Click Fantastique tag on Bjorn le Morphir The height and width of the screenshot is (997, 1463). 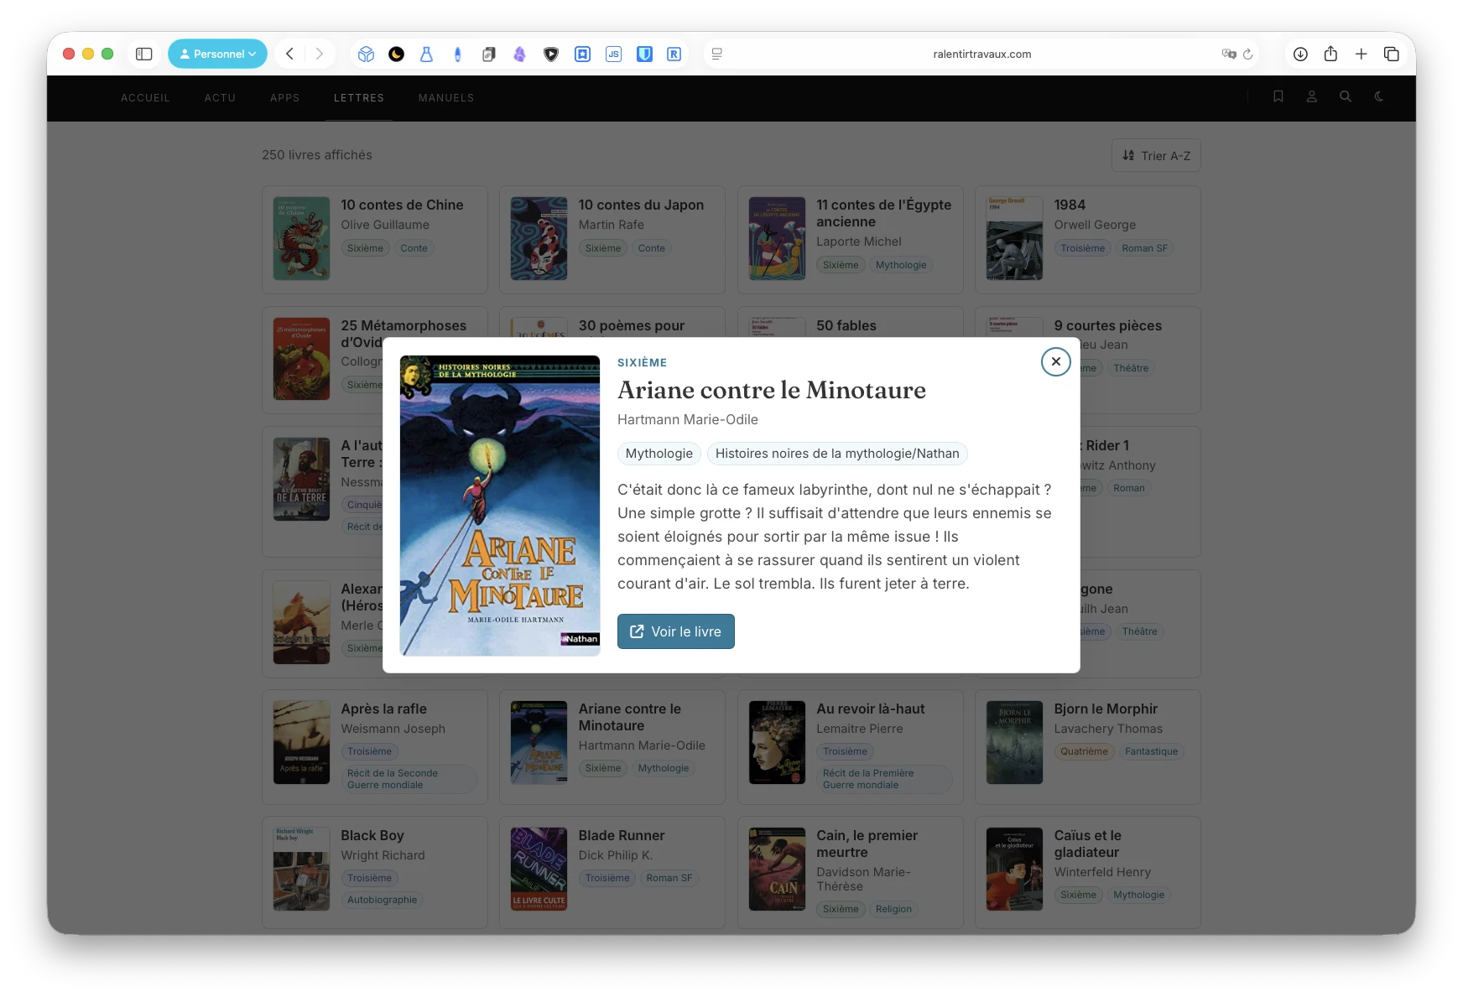tap(1151, 751)
